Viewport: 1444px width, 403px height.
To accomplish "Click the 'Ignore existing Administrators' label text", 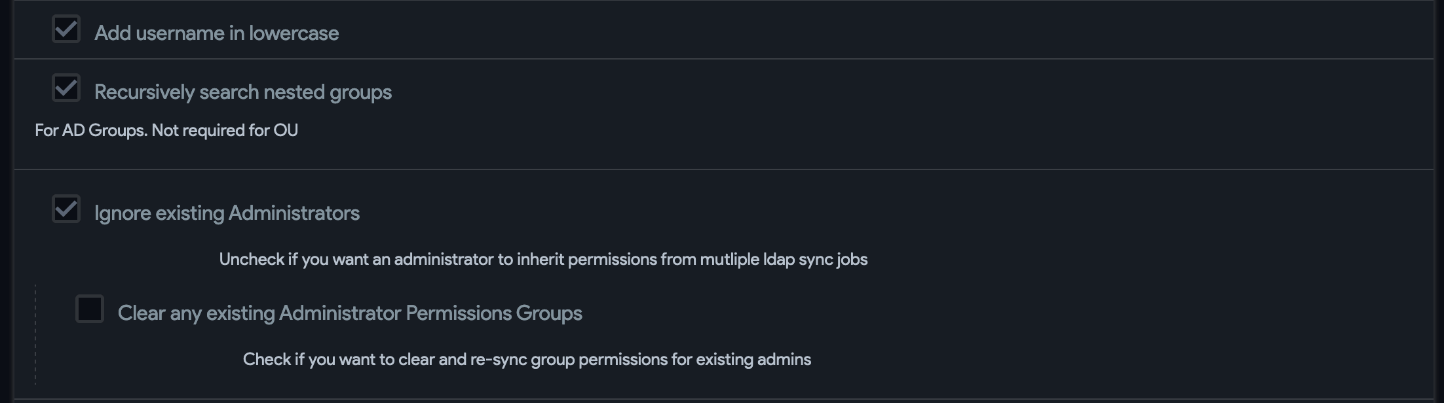I will point(227,213).
